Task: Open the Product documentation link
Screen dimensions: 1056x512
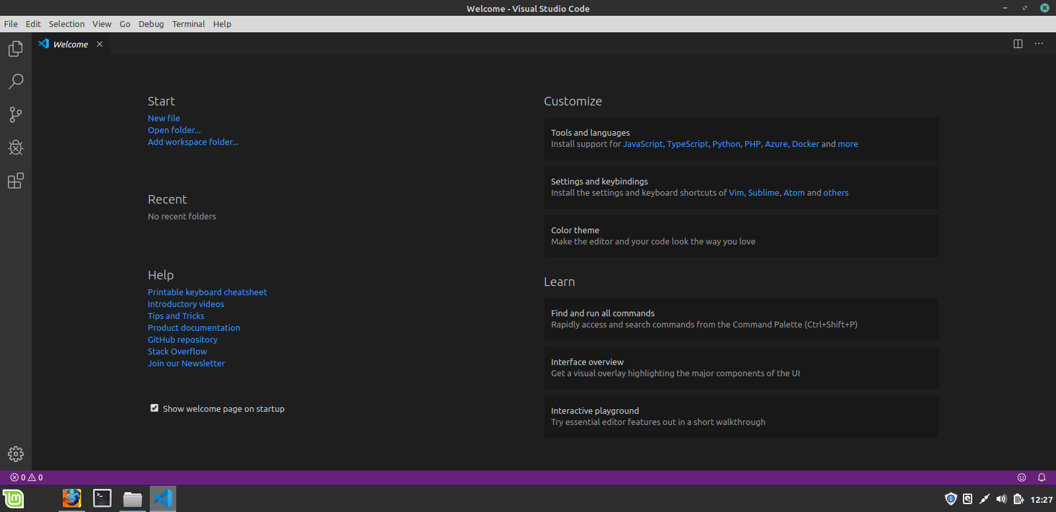Action: pyautogui.click(x=194, y=328)
